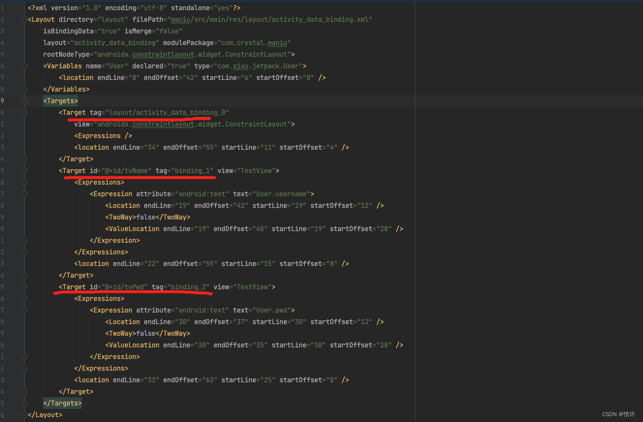Image resolution: width=643 pixels, height=422 pixels.
Task: Collapse the Target layout/activity_data_binding_0 fold
Action: pos(24,113)
